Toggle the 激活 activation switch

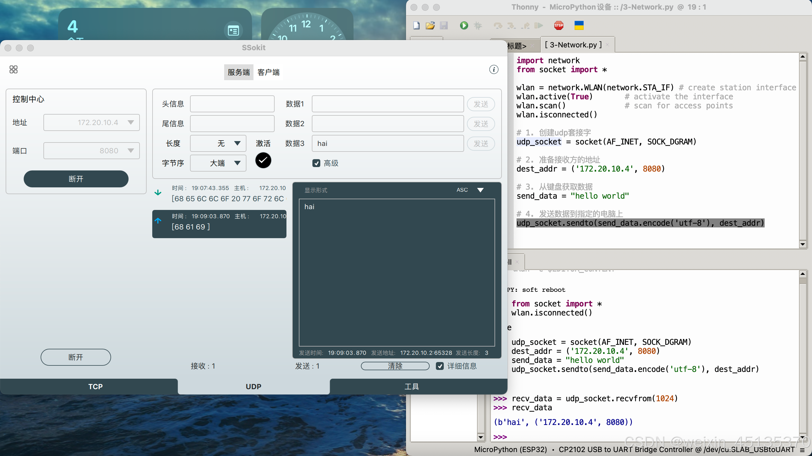pos(263,160)
